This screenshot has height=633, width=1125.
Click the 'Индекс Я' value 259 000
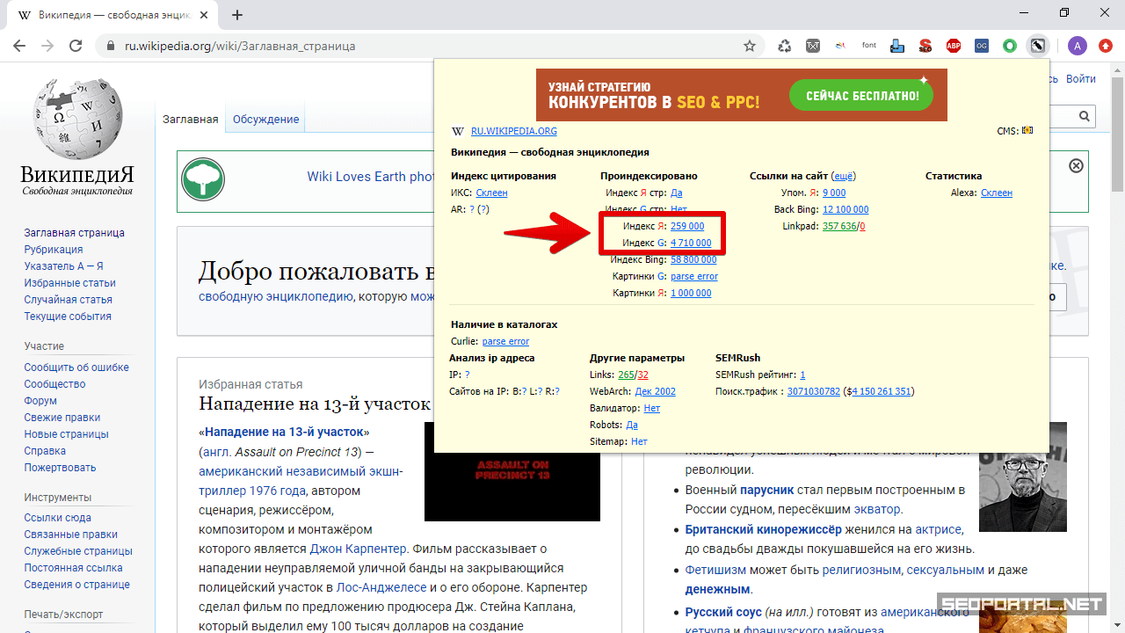pyautogui.click(x=687, y=226)
